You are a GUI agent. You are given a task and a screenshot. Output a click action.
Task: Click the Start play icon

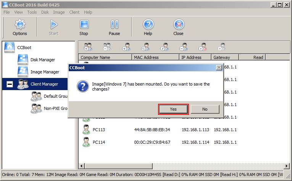(x=54, y=24)
